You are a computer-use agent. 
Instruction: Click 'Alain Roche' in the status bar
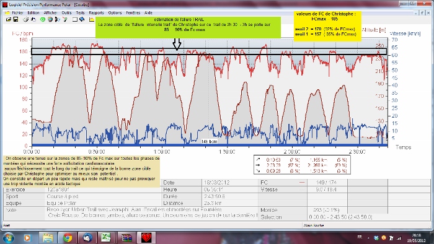click(x=314, y=225)
